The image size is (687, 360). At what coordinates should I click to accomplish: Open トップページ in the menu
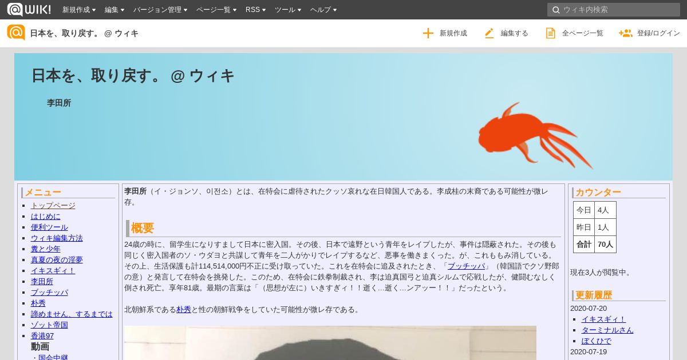click(x=53, y=205)
